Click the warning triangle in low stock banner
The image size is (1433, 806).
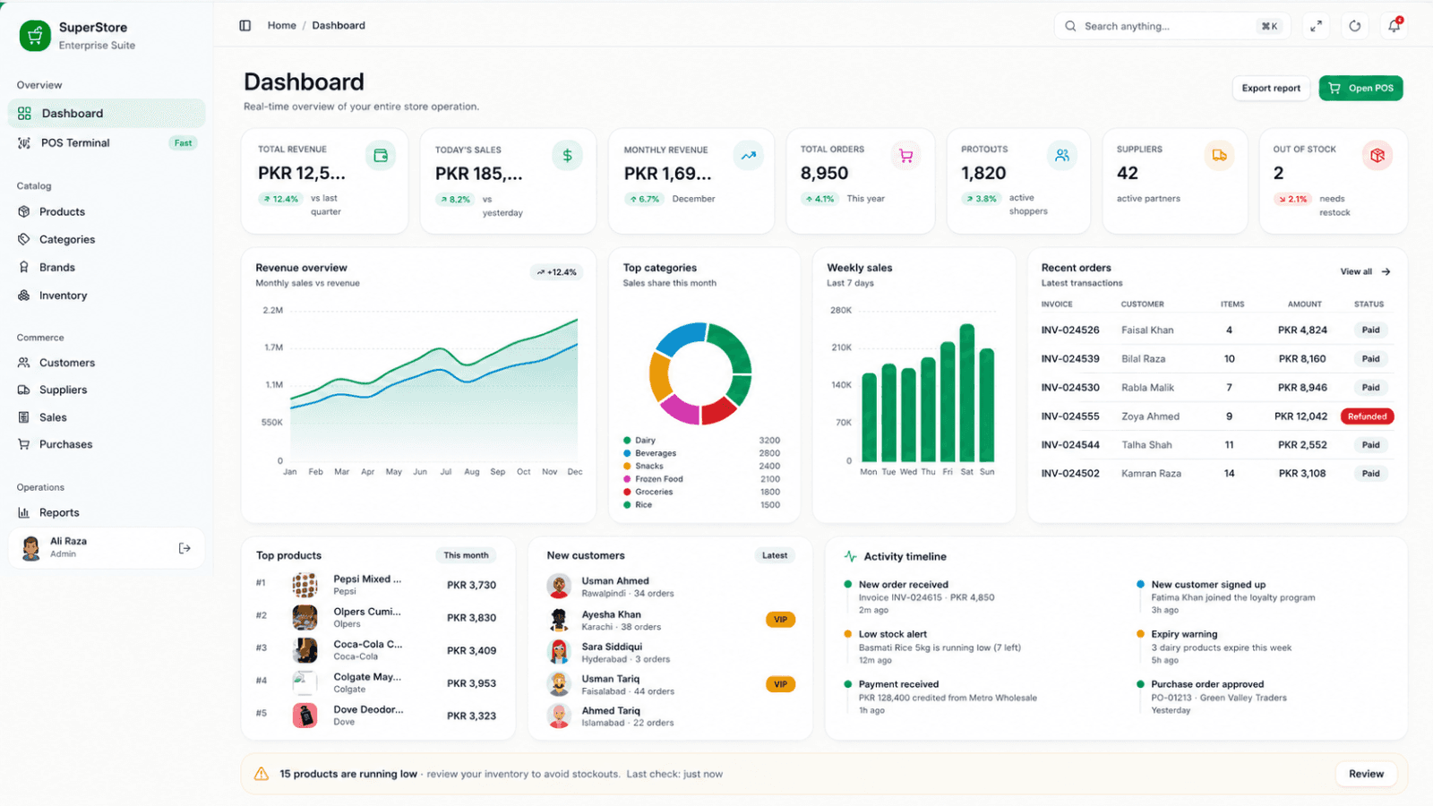click(262, 774)
